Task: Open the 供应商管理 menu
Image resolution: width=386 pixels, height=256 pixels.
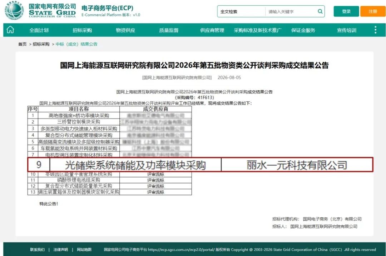Action: coord(212,30)
